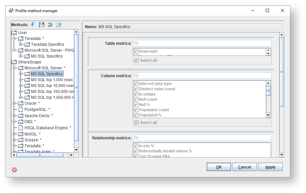Toggle Distinct value count checkbox

pos(136,89)
